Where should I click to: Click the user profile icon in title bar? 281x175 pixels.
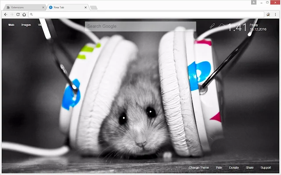tap(254, 3)
